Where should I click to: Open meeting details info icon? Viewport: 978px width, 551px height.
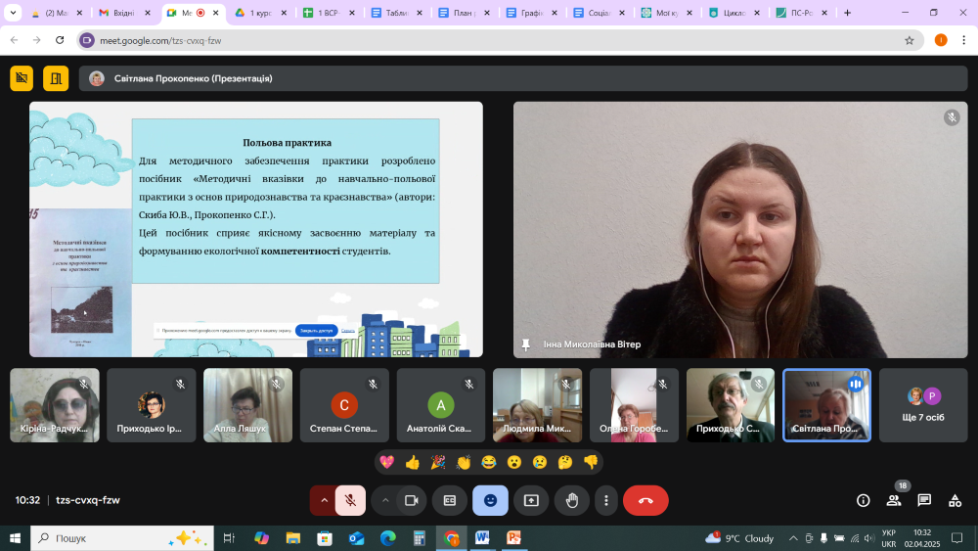pos(864,500)
